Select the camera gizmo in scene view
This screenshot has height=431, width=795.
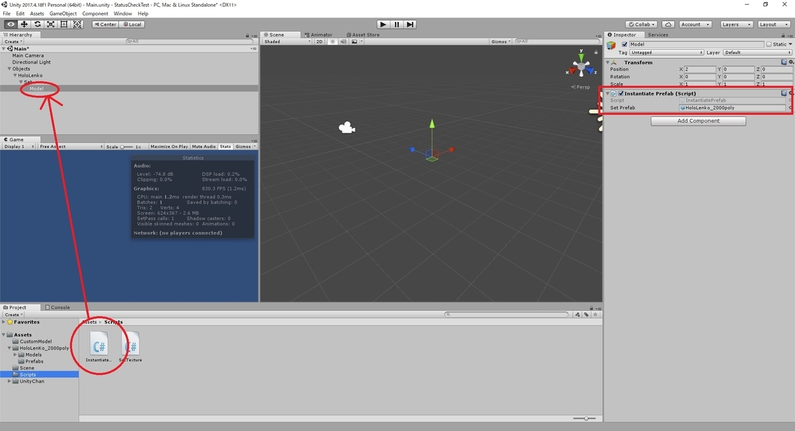point(346,128)
